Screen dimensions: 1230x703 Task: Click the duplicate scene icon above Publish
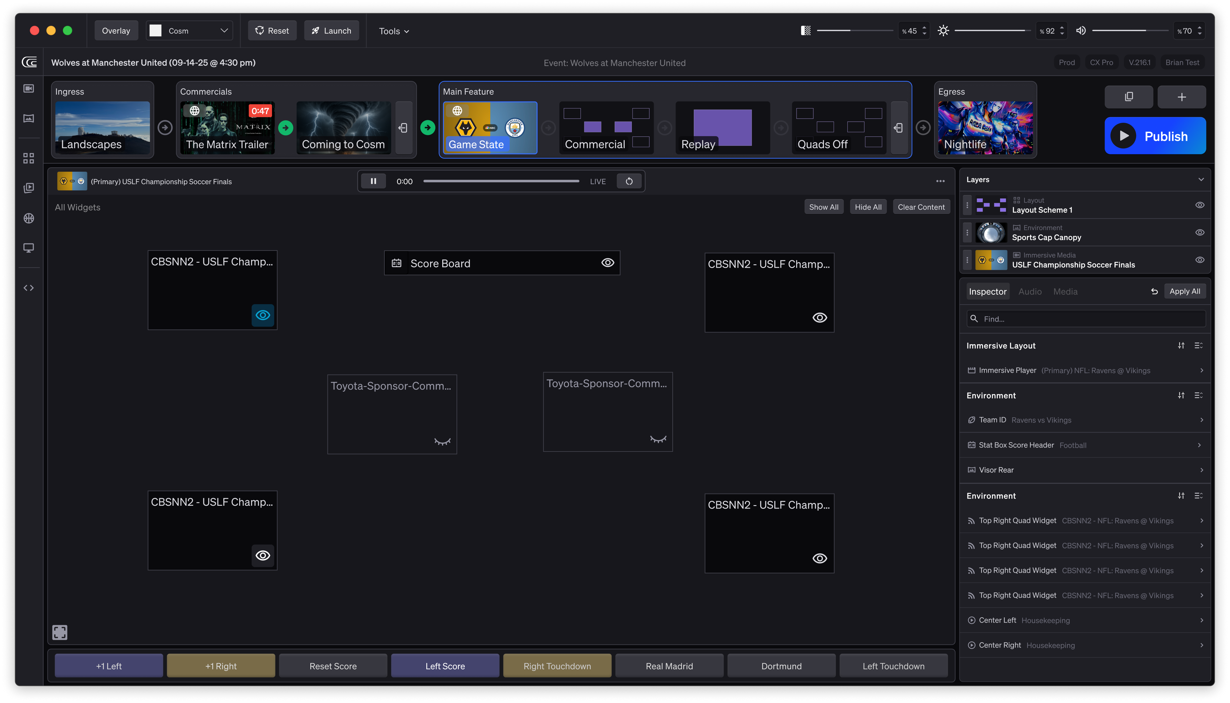pyautogui.click(x=1129, y=97)
